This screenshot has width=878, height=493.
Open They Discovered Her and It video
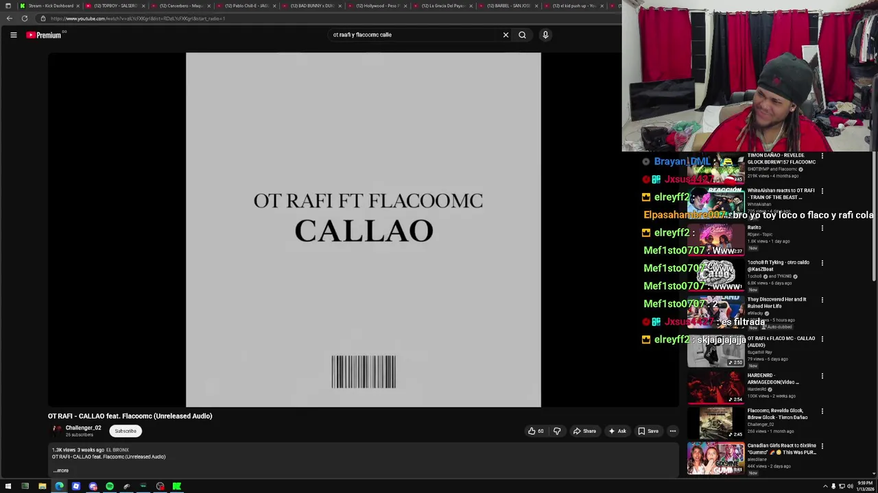[776, 303]
